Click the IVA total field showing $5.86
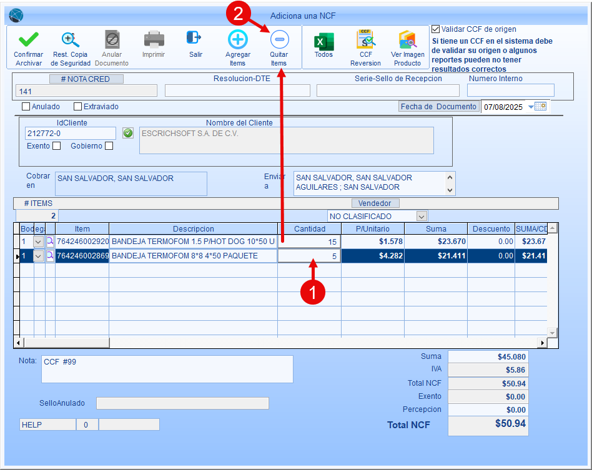The width and height of the screenshot is (592, 470). 488,370
